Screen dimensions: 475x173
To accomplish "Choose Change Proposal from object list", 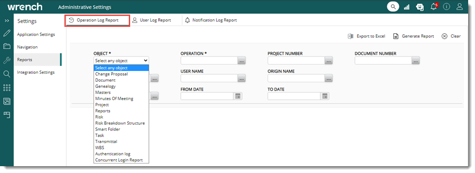I will [121, 74].
